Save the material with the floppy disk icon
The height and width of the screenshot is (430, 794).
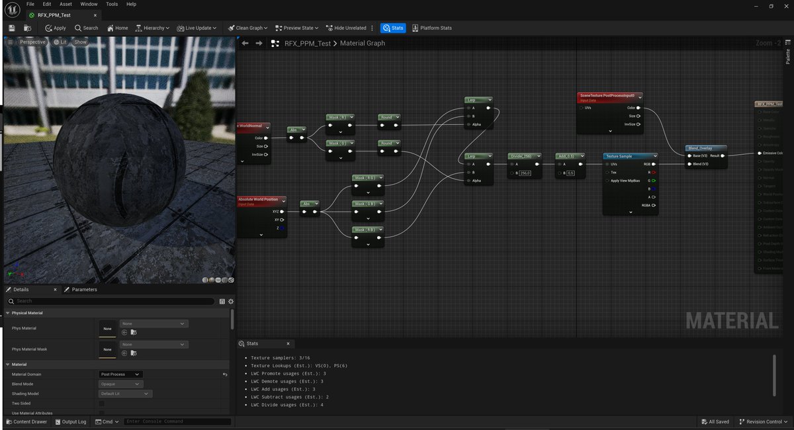click(12, 28)
